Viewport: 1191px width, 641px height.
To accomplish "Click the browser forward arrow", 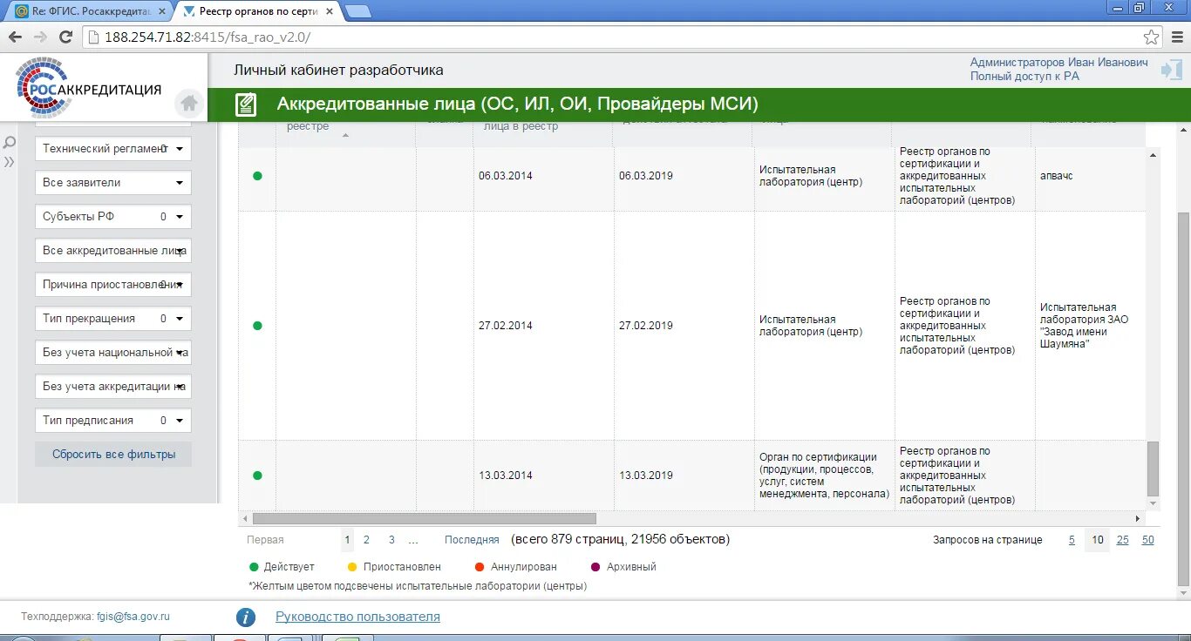I will [x=40, y=37].
